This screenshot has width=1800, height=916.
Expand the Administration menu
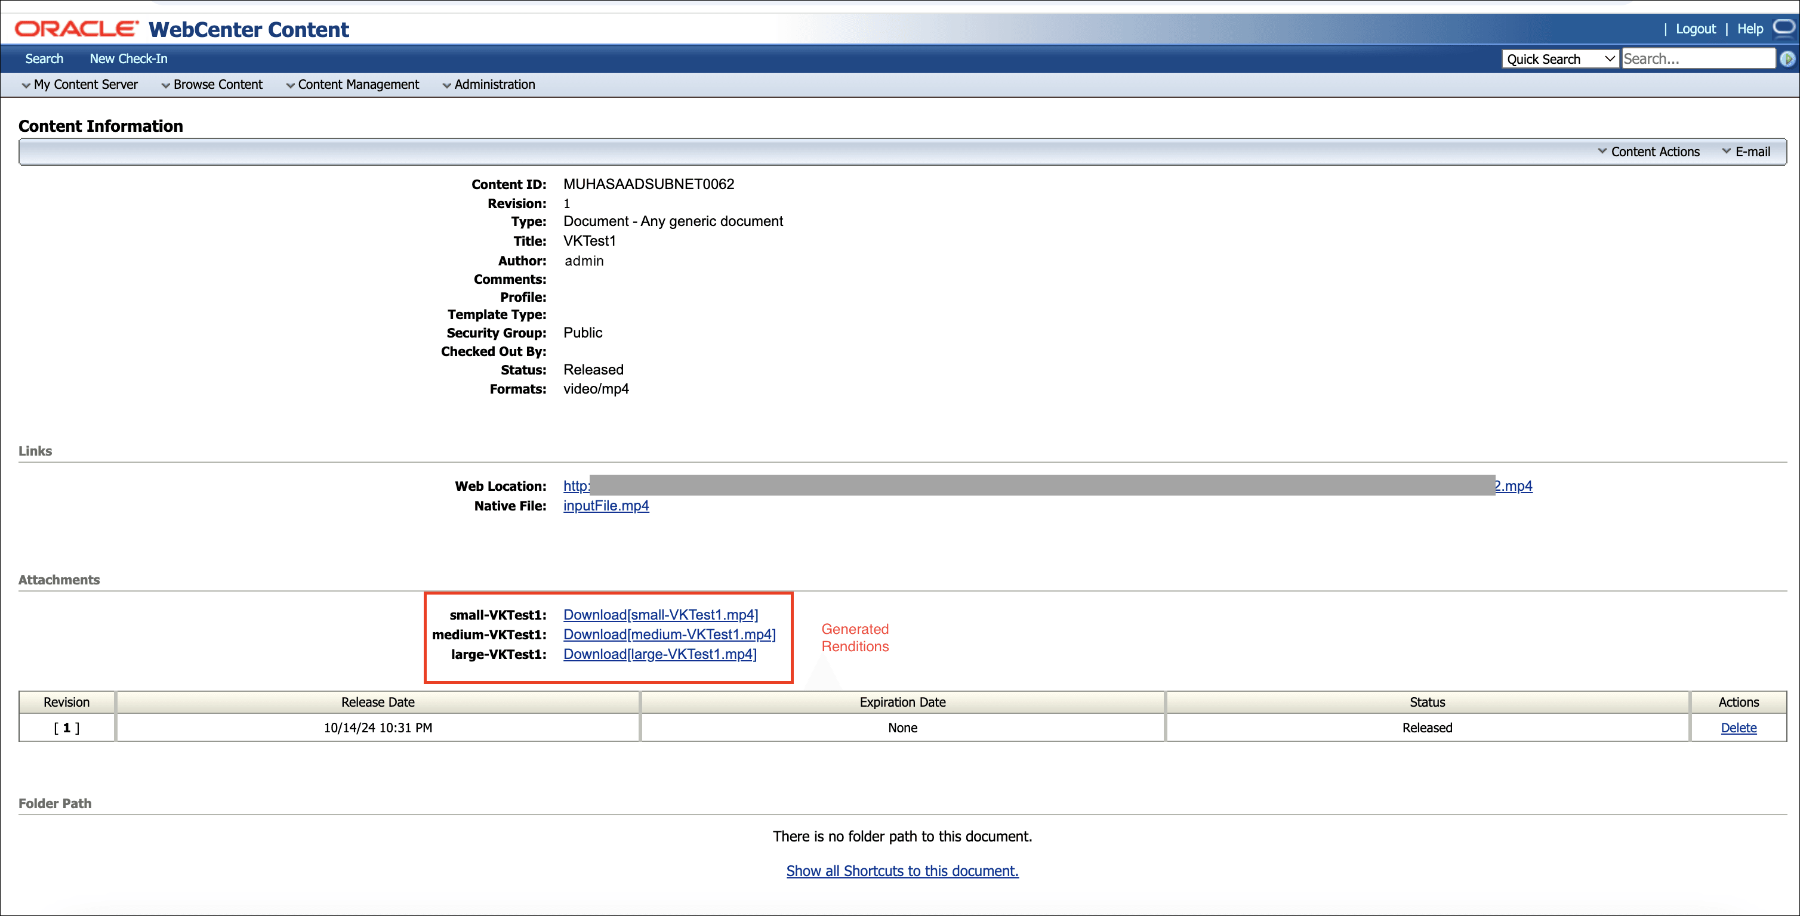pyautogui.click(x=488, y=85)
